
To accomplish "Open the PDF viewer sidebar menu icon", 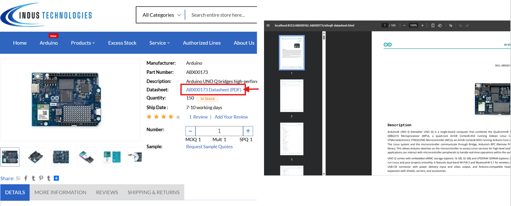I will coord(268,25).
